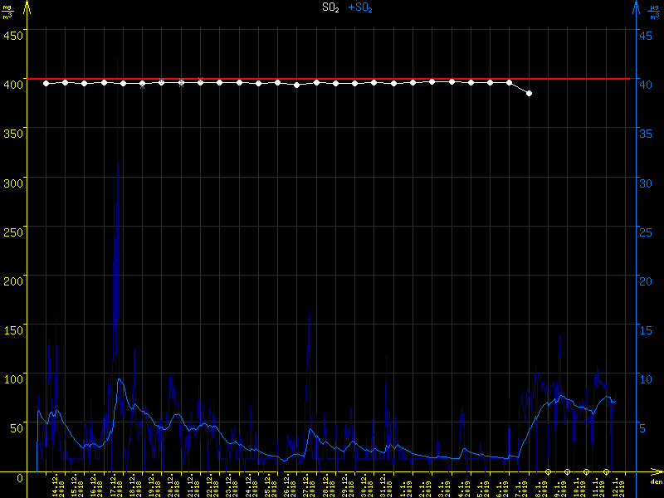This screenshot has width=664, height=498.
Task: Click yellow circle marker at 8.1.2019
Action: point(548,471)
